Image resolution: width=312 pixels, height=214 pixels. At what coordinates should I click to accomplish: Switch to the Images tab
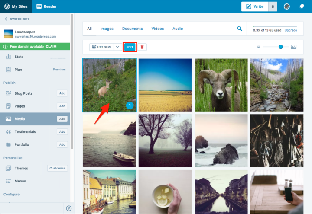pyautogui.click(x=107, y=29)
